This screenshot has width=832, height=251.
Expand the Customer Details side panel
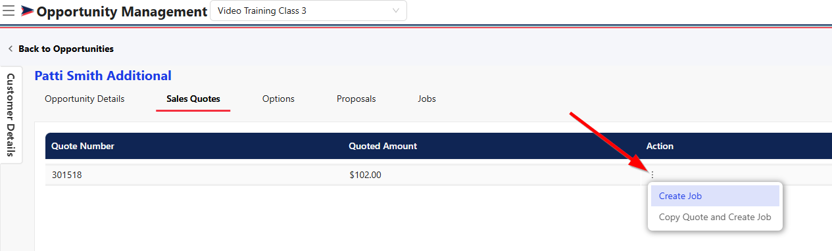point(11,115)
